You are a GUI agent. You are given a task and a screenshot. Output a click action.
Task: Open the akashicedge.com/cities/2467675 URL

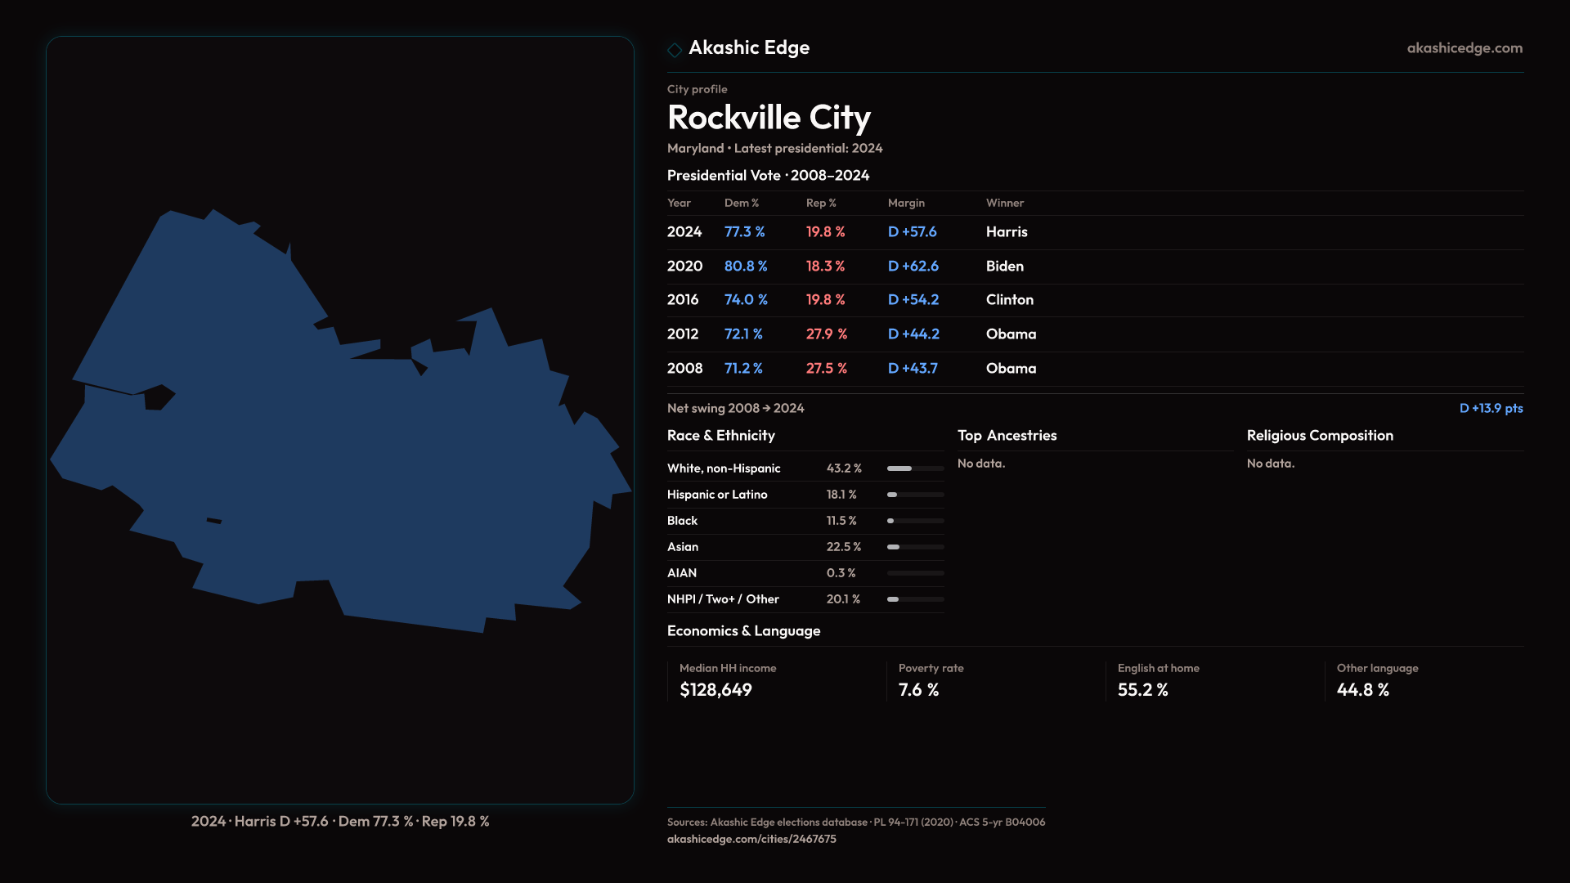click(x=751, y=839)
